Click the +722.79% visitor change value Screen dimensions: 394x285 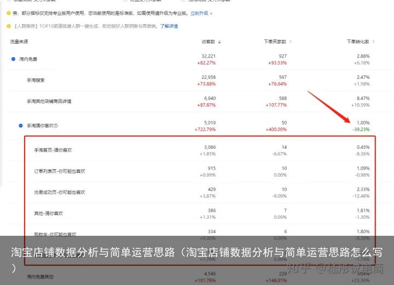click(x=205, y=129)
